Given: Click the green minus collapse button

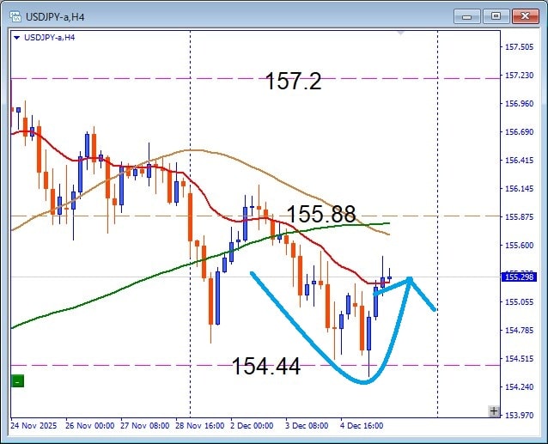Looking at the screenshot, I should pos(17,381).
